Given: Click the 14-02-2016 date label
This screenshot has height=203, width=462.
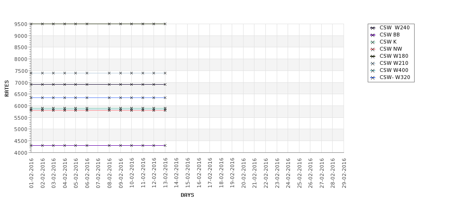Looking at the screenshot, I should 176,173.
